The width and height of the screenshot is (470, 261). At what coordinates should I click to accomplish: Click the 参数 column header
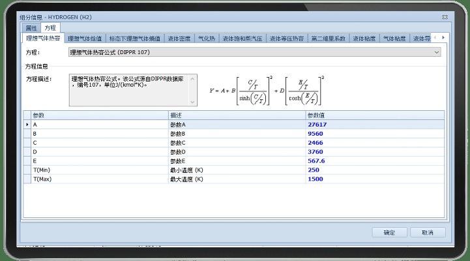click(x=98, y=115)
